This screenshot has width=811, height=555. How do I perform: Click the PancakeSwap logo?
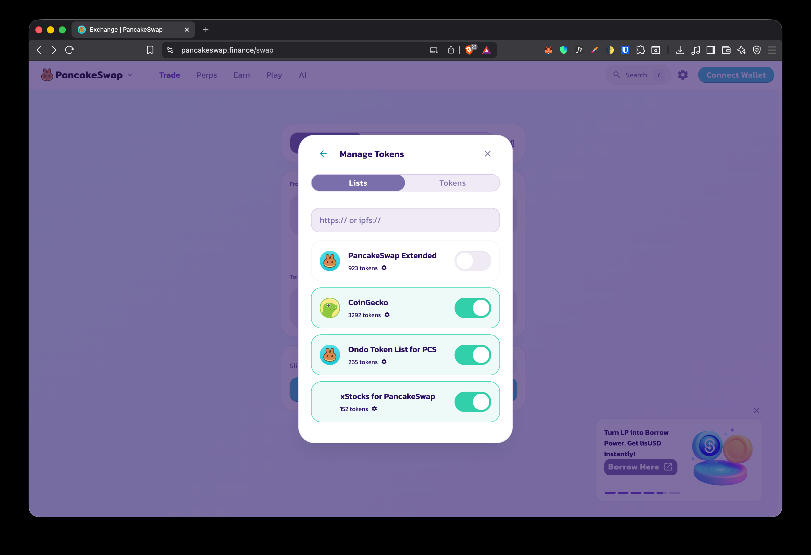(82, 75)
